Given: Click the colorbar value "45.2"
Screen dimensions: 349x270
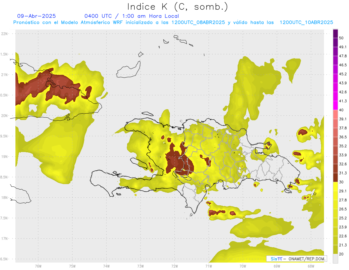Looking at the screenshot, I should tap(343, 74).
